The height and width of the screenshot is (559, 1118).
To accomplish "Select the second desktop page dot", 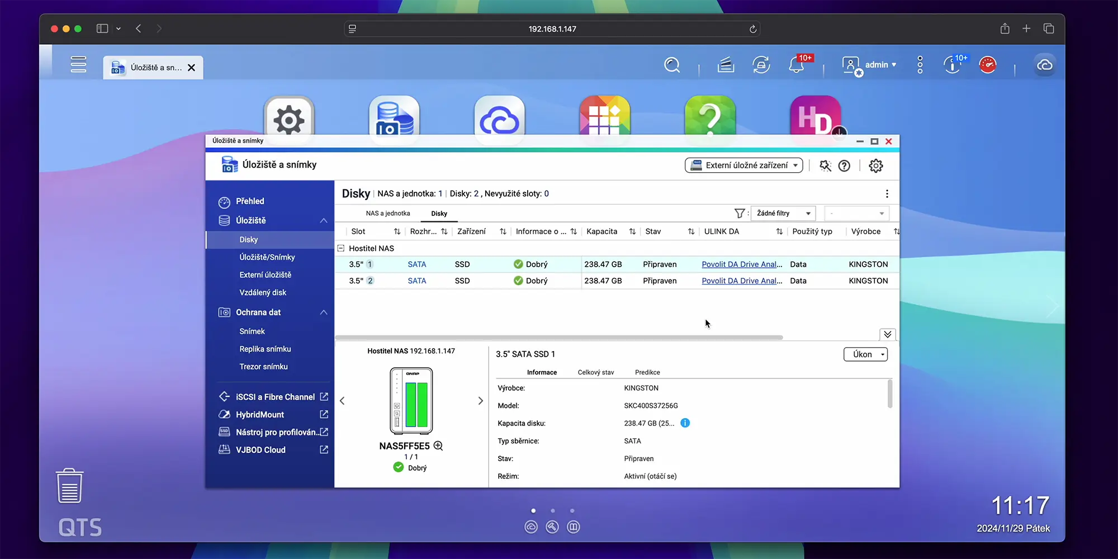I will pos(553,510).
